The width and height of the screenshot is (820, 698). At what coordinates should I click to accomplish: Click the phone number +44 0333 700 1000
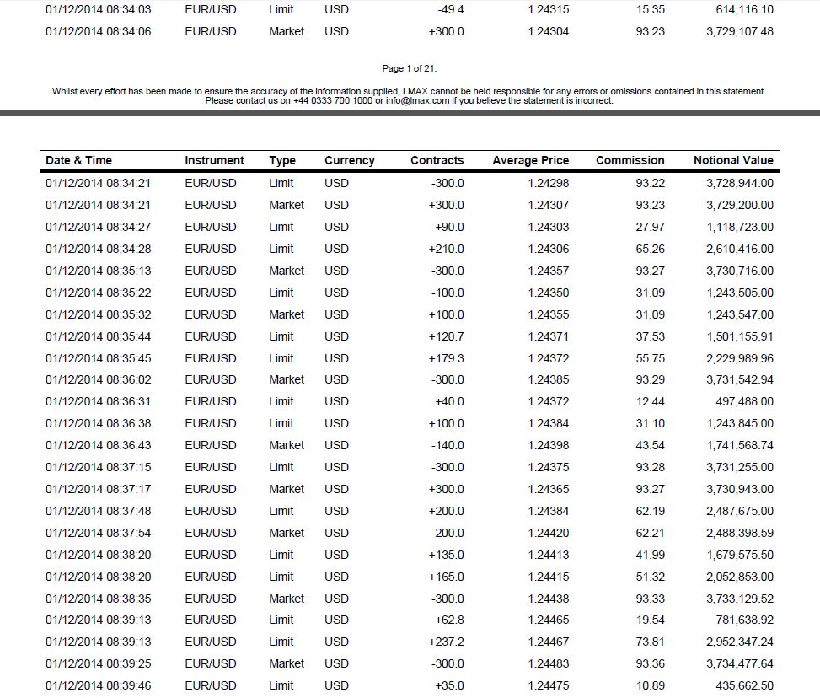click(x=333, y=101)
